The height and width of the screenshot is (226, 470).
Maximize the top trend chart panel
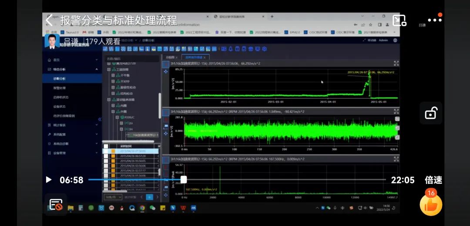click(396, 63)
